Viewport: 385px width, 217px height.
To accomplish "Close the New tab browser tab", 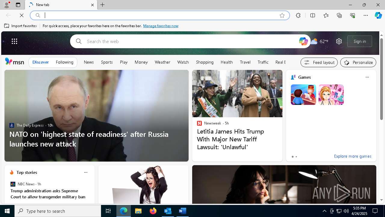I will [92, 5].
